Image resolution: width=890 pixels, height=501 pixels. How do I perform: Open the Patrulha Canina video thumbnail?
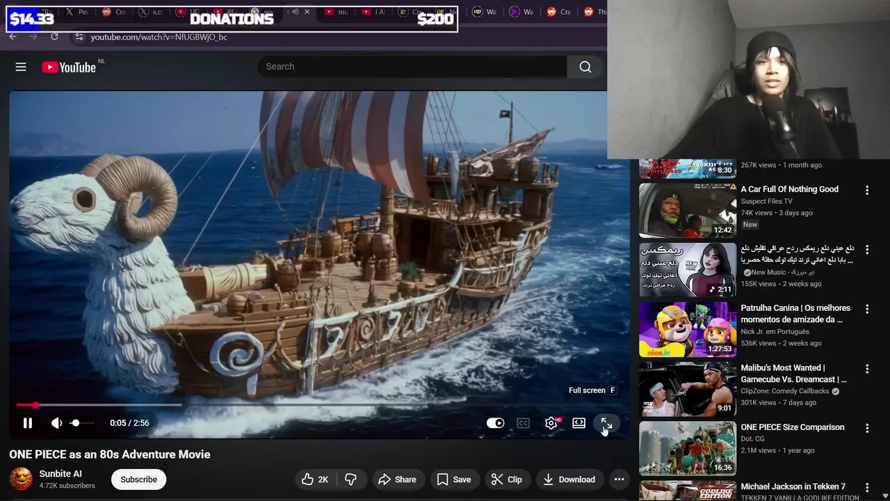(x=688, y=329)
